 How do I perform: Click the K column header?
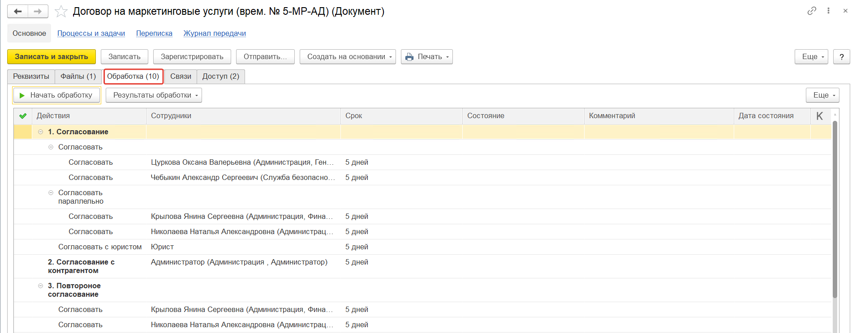click(x=819, y=116)
